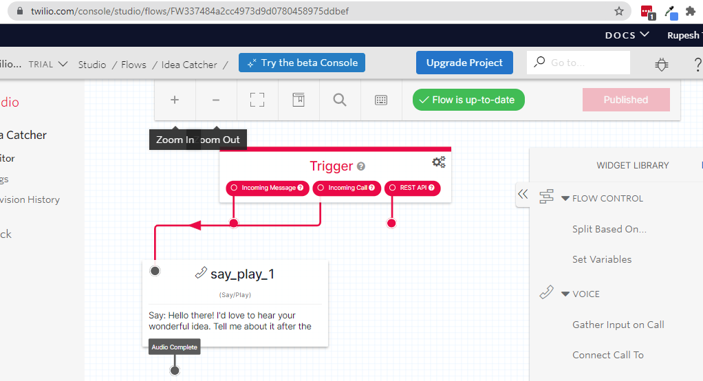Click the say_play_1 input connector dot
The height and width of the screenshot is (381, 703).
click(155, 271)
